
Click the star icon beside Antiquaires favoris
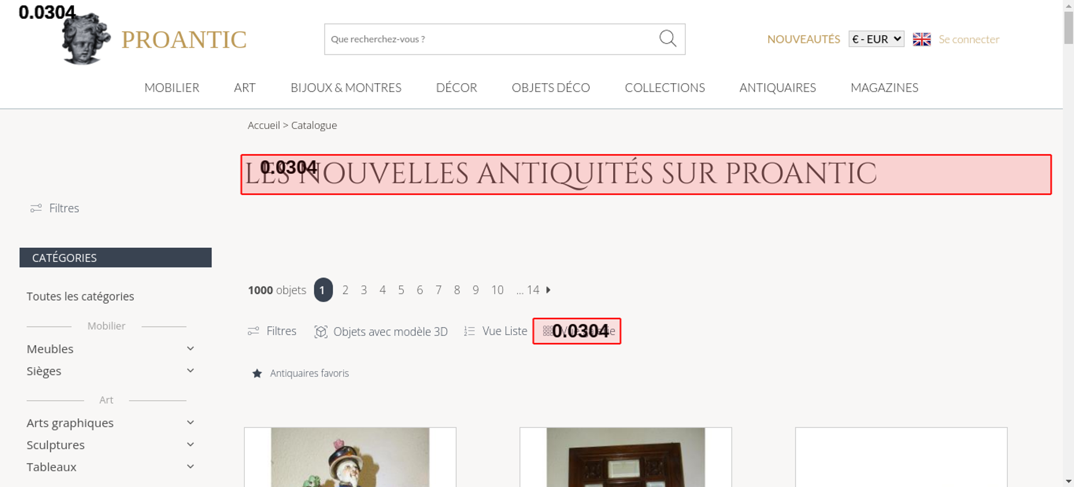click(x=257, y=373)
